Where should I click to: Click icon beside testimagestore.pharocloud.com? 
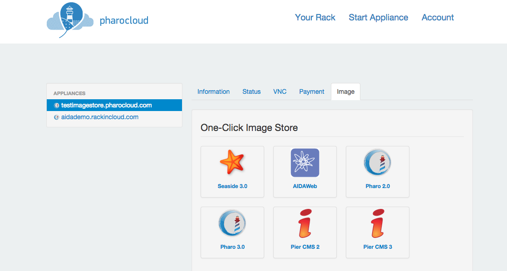[x=57, y=105]
